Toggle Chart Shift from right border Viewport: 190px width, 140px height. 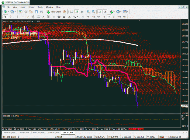105,12
